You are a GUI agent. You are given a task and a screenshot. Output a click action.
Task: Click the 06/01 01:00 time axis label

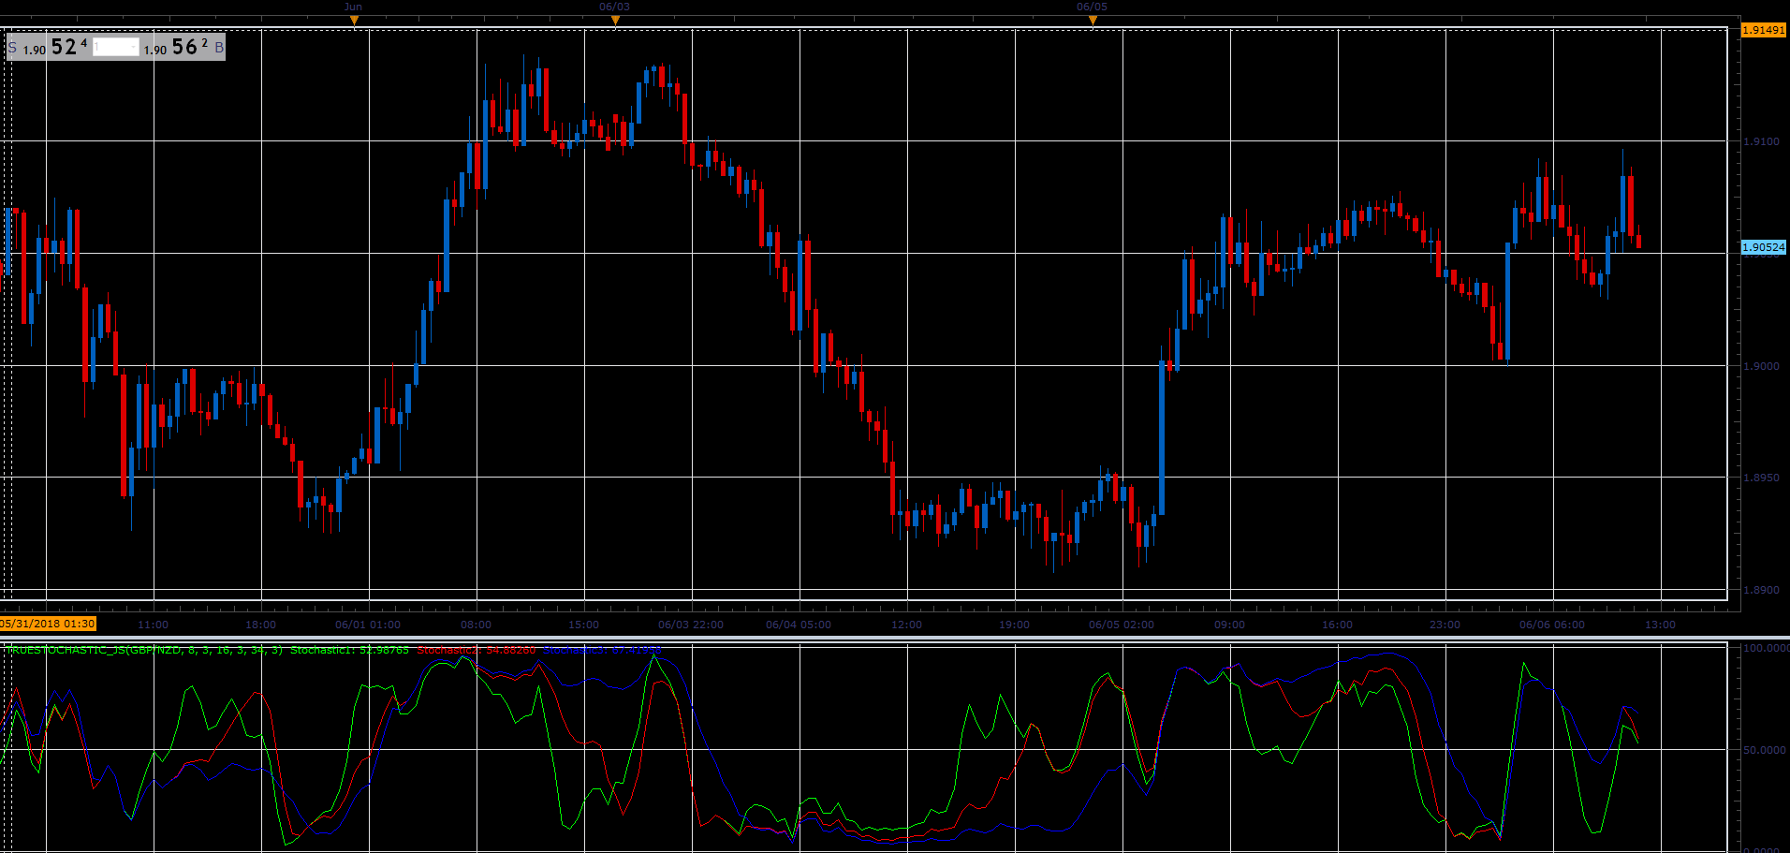pyautogui.click(x=368, y=625)
